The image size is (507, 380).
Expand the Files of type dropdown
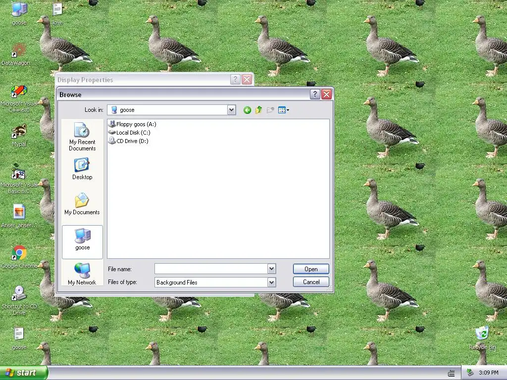272,283
